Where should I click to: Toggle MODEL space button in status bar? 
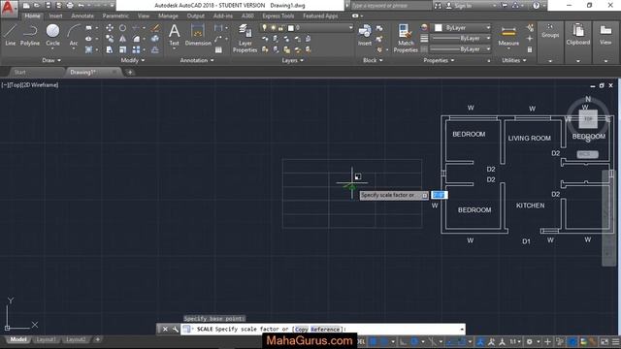coord(361,341)
